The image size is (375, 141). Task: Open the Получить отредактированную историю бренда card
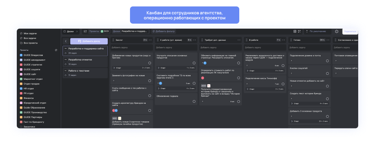(220, 94)
